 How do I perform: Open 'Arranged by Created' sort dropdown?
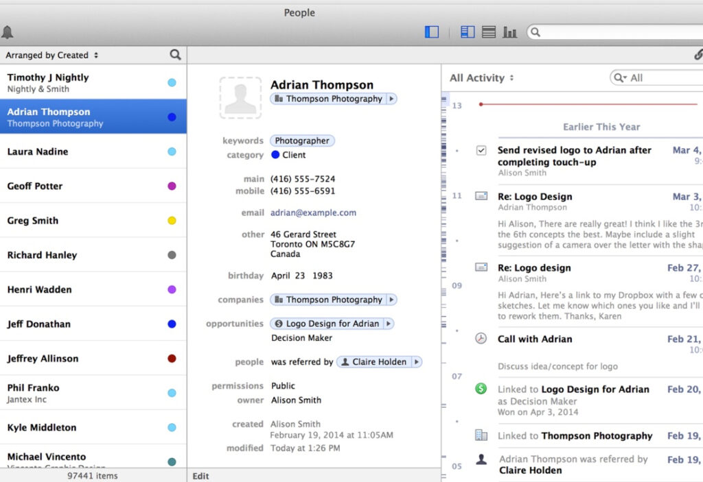pos(52,56)
